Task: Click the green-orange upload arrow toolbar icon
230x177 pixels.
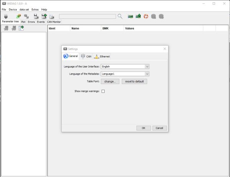Action: pyautogui.click(x=19, y=16)
